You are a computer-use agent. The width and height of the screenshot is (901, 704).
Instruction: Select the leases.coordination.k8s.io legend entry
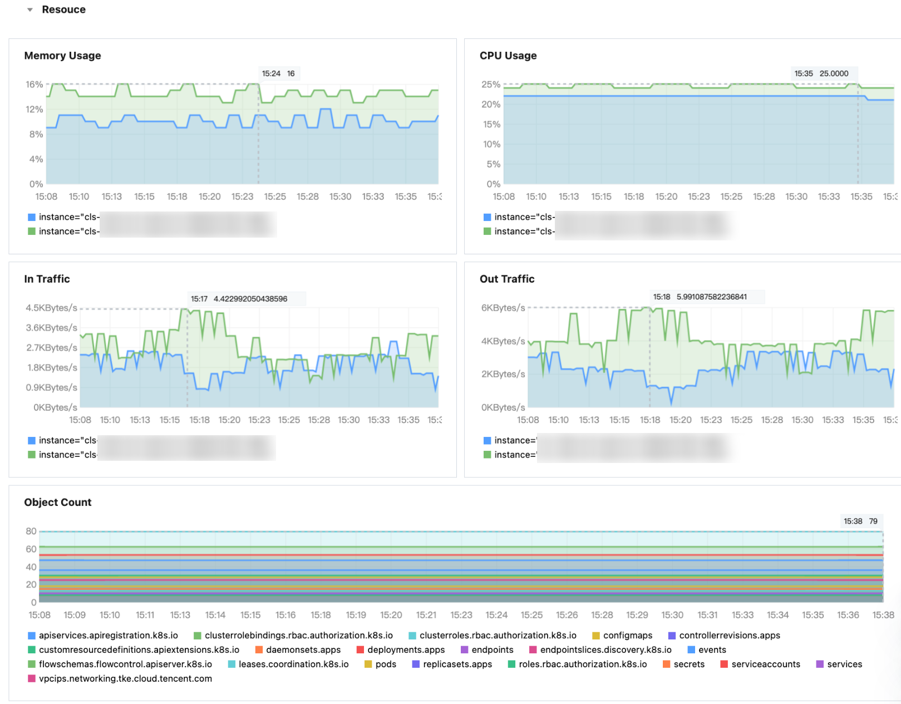[288, 664]
